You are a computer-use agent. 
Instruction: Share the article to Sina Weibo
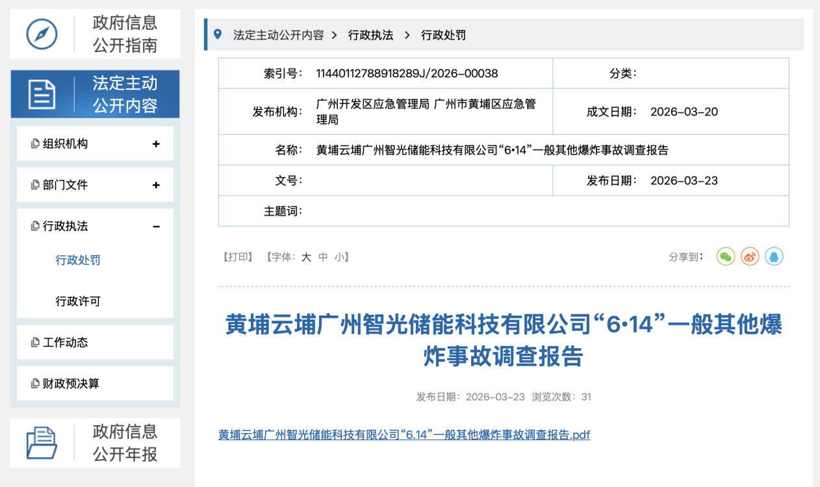pyautogui.click(x=750, y=256)
